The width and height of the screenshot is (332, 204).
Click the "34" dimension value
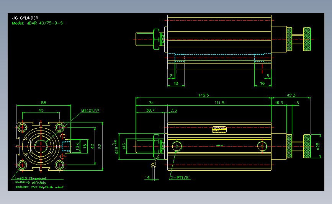(151, 103)
